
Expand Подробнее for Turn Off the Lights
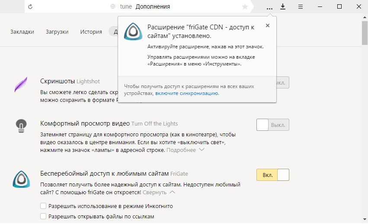coord(186,150)
